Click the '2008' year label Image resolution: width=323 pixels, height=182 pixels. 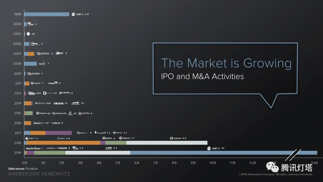tap(17, 64)
